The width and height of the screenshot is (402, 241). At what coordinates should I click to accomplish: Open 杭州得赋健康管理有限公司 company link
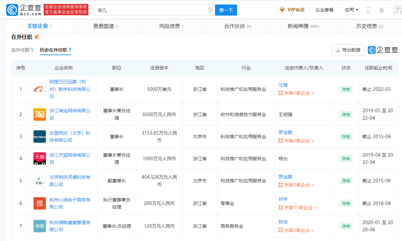[70, 226]
